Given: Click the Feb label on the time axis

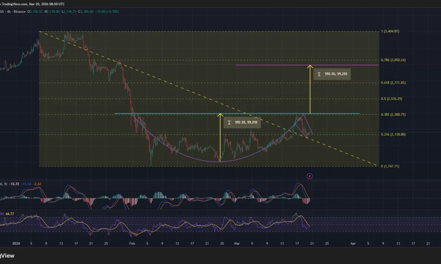Looking at the screenshot, I should [x=132, y=242].
